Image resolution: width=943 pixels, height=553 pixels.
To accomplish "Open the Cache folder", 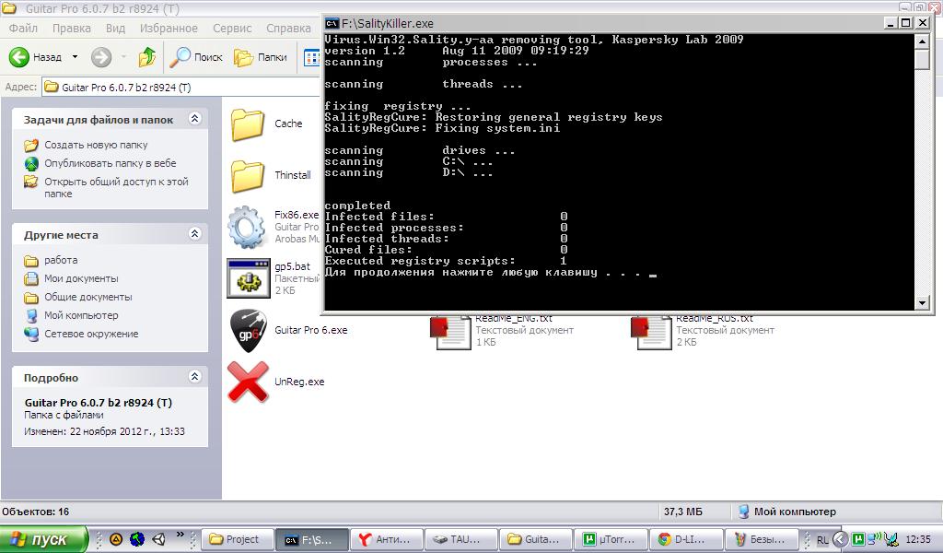I will (249, 124).
